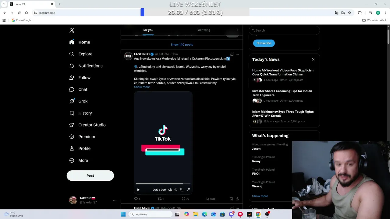Open the Chrome profile R avatar
Image resolution: width=390 pixels, height=219 pixels.
point(378,13)
